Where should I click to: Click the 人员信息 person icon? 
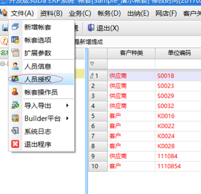point(15,66)
